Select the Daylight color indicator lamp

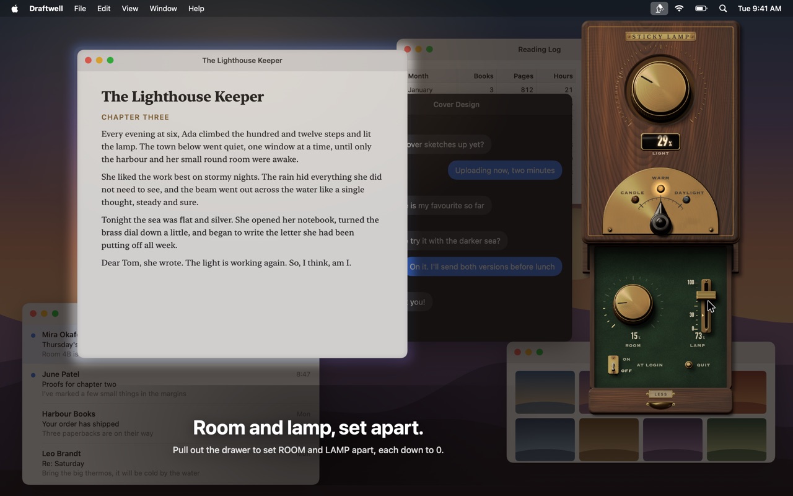click(x=686, y=200)
